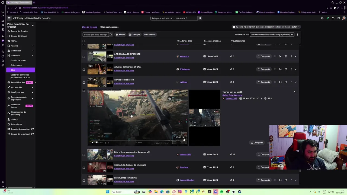Check the medio ebrio despues de mi cumple checkbox
Image resolution: width=347 pixels, height=195 pixels.
(84, 168)
